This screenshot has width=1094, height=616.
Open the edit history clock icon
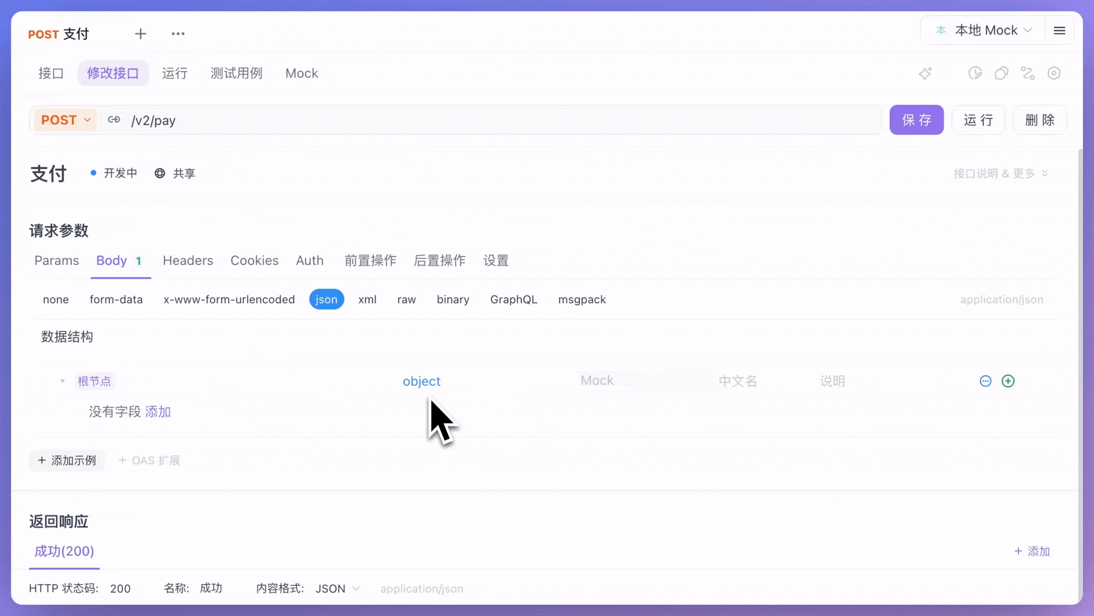[x=975, y=73]
